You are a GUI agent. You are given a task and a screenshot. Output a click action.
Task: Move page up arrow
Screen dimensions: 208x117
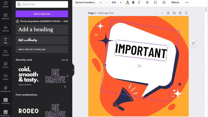click(x=156, y=13)
